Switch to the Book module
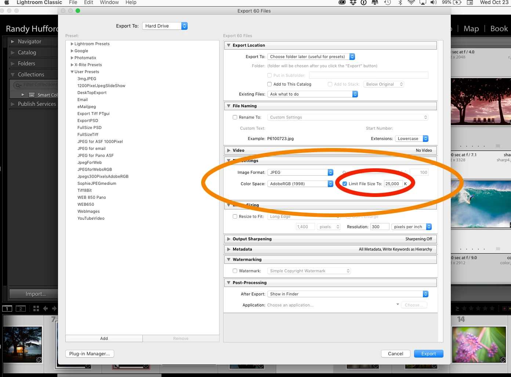The width and height of the screenshot is (511, 377). click(499, 29)
